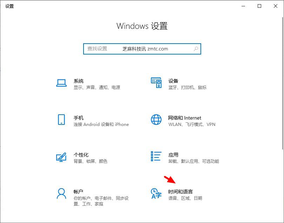Image resolution: width=284 pixels, height=223 pixels.
Task: Open 系统 by clicking its label text
Action: [78, 81]
